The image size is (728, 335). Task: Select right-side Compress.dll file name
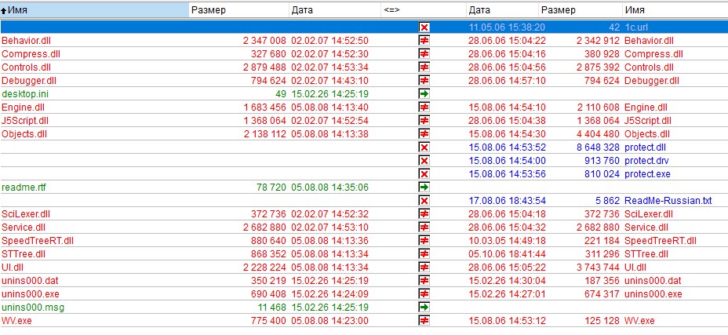653,54
